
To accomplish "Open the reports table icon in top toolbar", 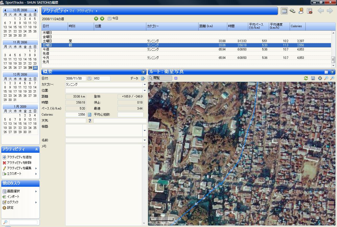I will [x=310, y=11].
